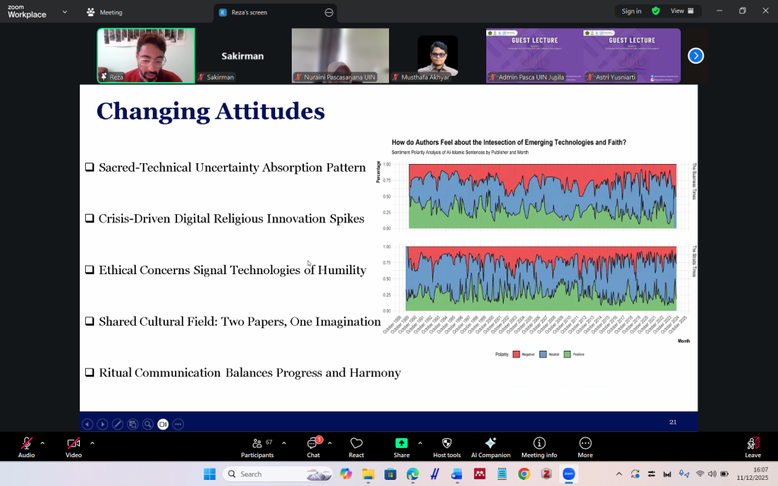Open the AI Companion panel
The image size is (778, 486).
pos(490,447)
